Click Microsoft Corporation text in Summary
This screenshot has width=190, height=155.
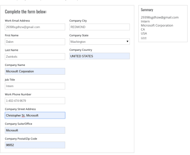(x=157, y=26)
